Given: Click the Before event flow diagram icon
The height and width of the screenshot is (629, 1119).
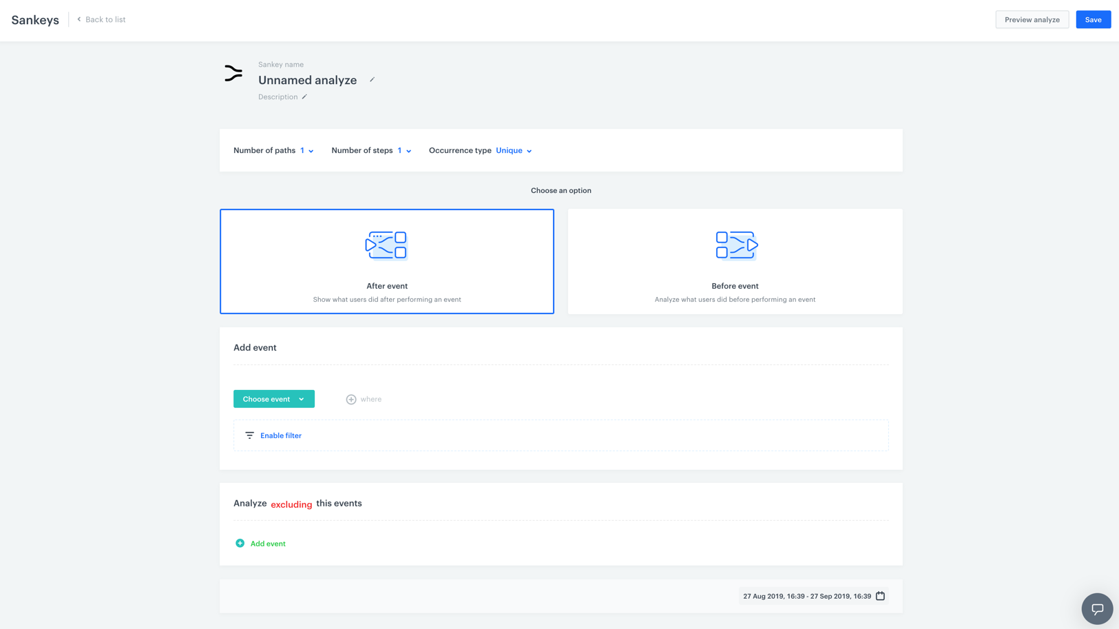Looking at the screenshot, I should tap(735, 245).
